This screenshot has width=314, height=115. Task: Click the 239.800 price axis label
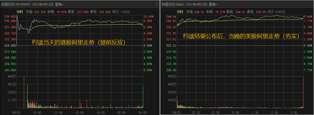pos(10,17)
